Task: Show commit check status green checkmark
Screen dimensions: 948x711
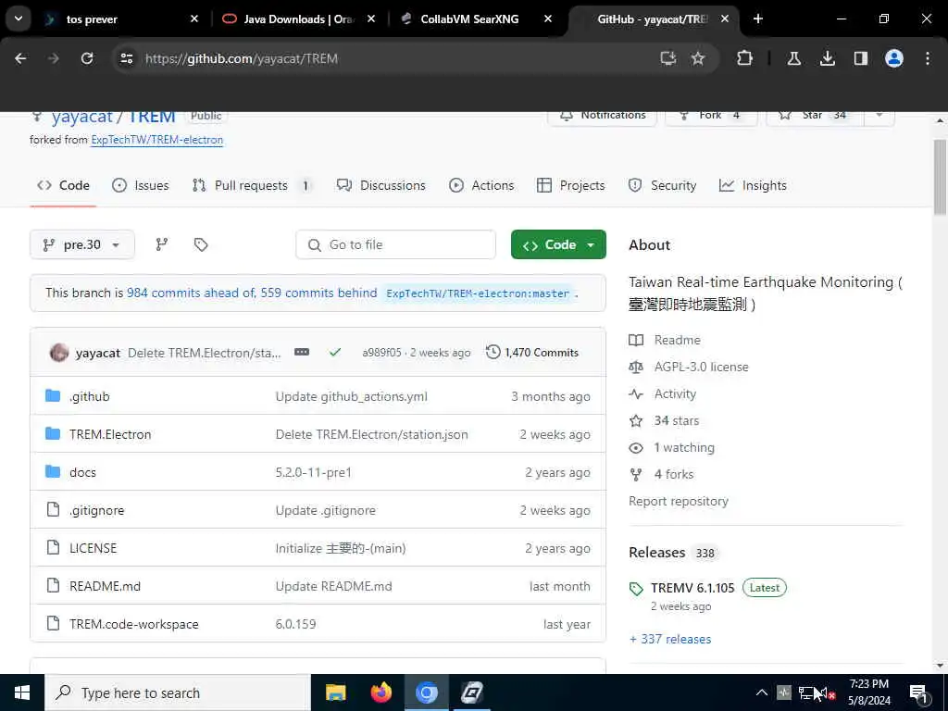Action: (335, 352)
